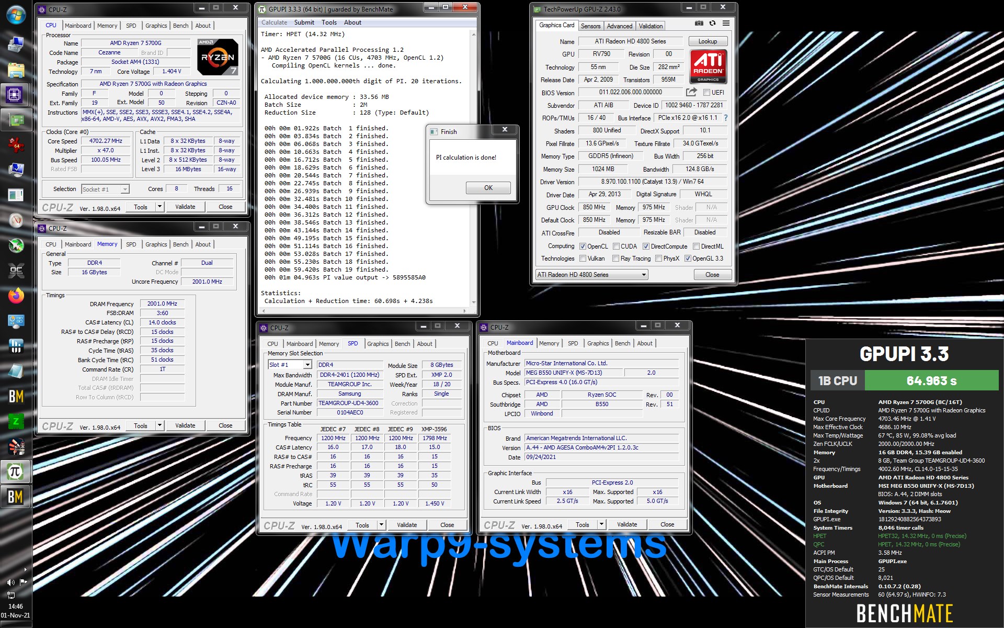The image size is (1004, 628).
Task: Open the About menu in GPUPI
Action: click(x=352, y=23)
